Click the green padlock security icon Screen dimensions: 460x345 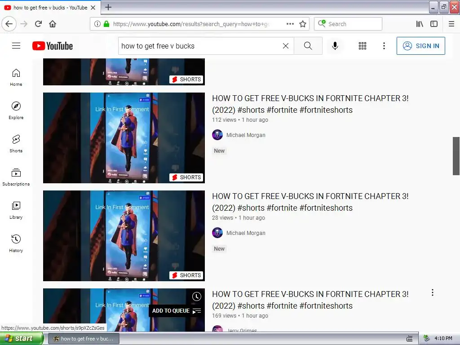coord(106,24)
